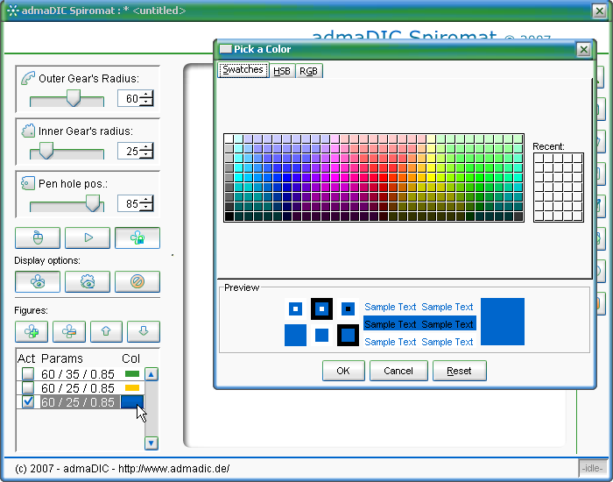Screen dimensions: 613x482
Task: Click the Pick a Color dialog title icon
Action: pyautogui.click(x=226, y=49)
